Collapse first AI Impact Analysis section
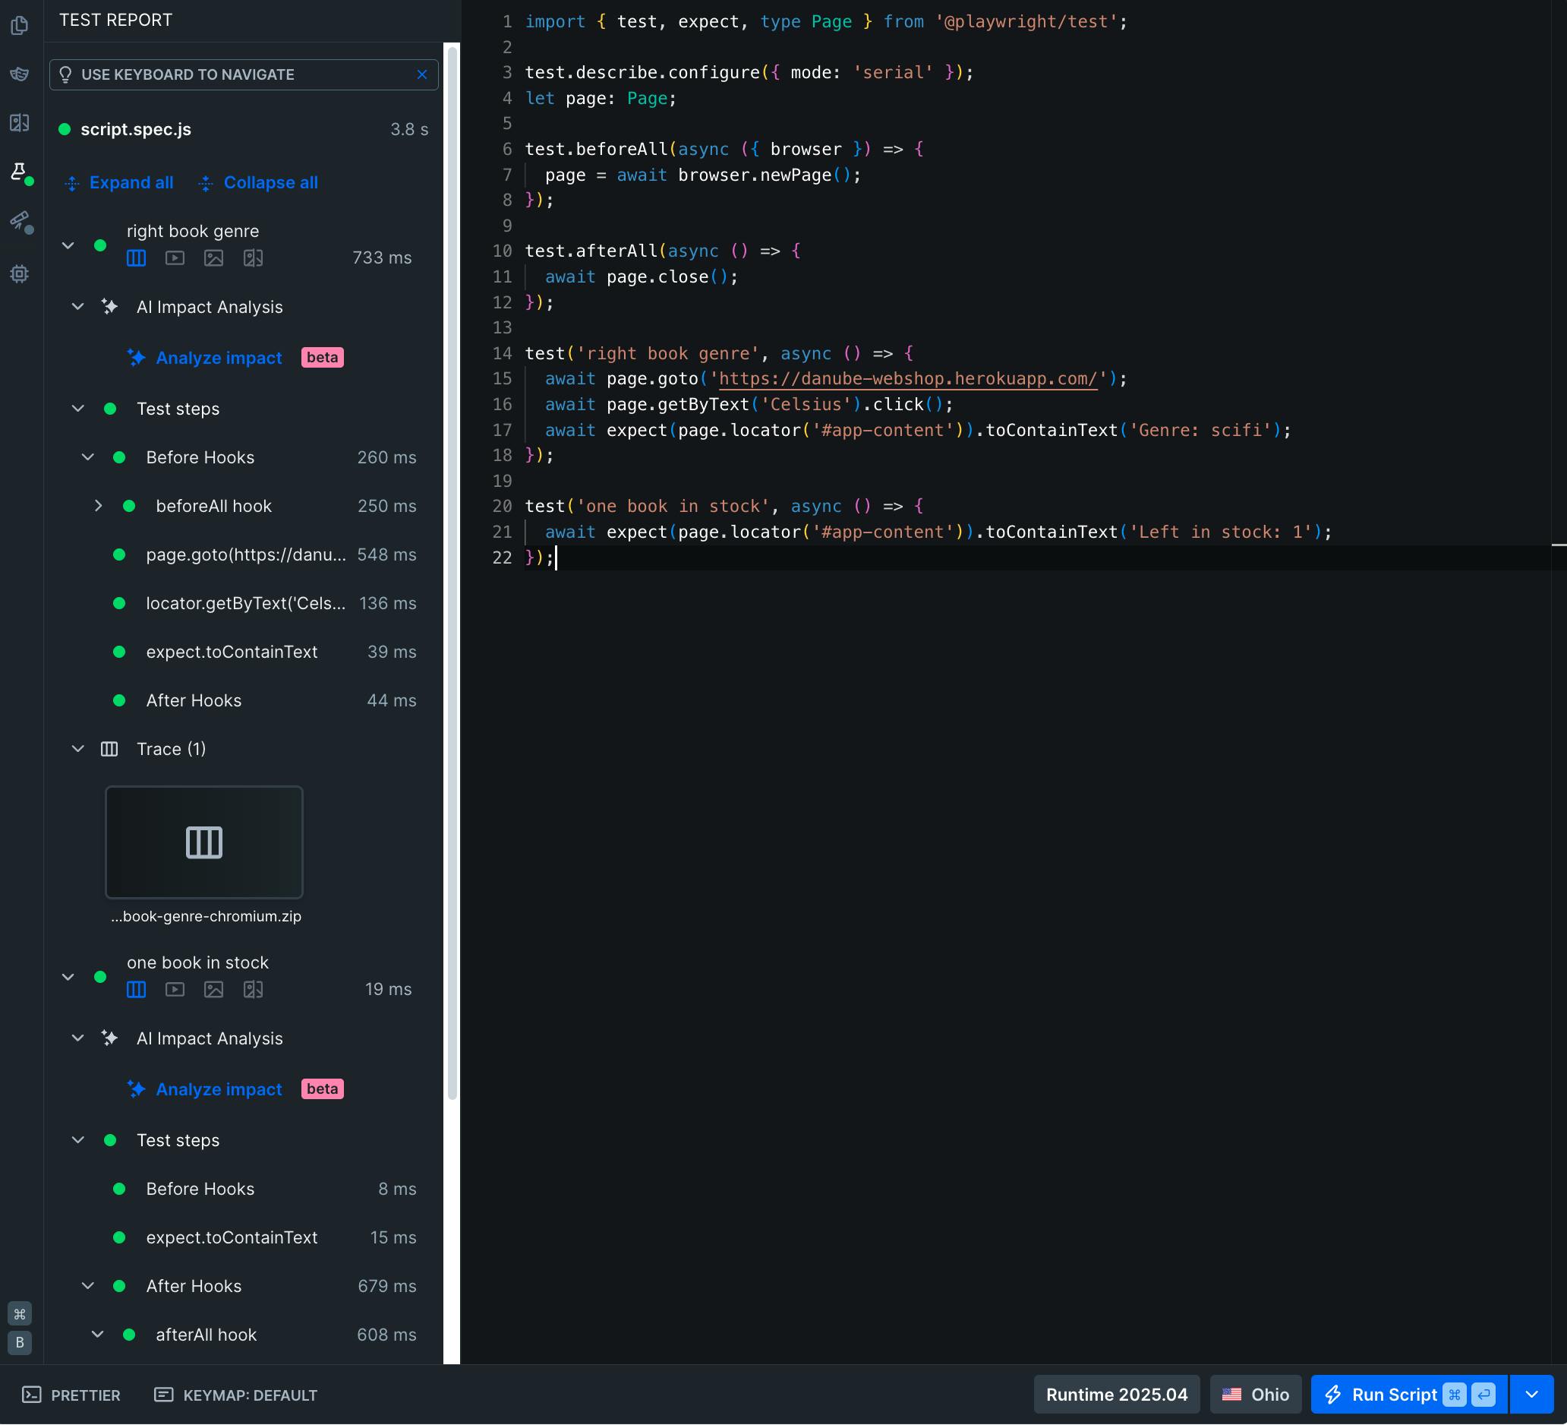This screenshot has height=1425, width=1567. (x=77, y=306)
